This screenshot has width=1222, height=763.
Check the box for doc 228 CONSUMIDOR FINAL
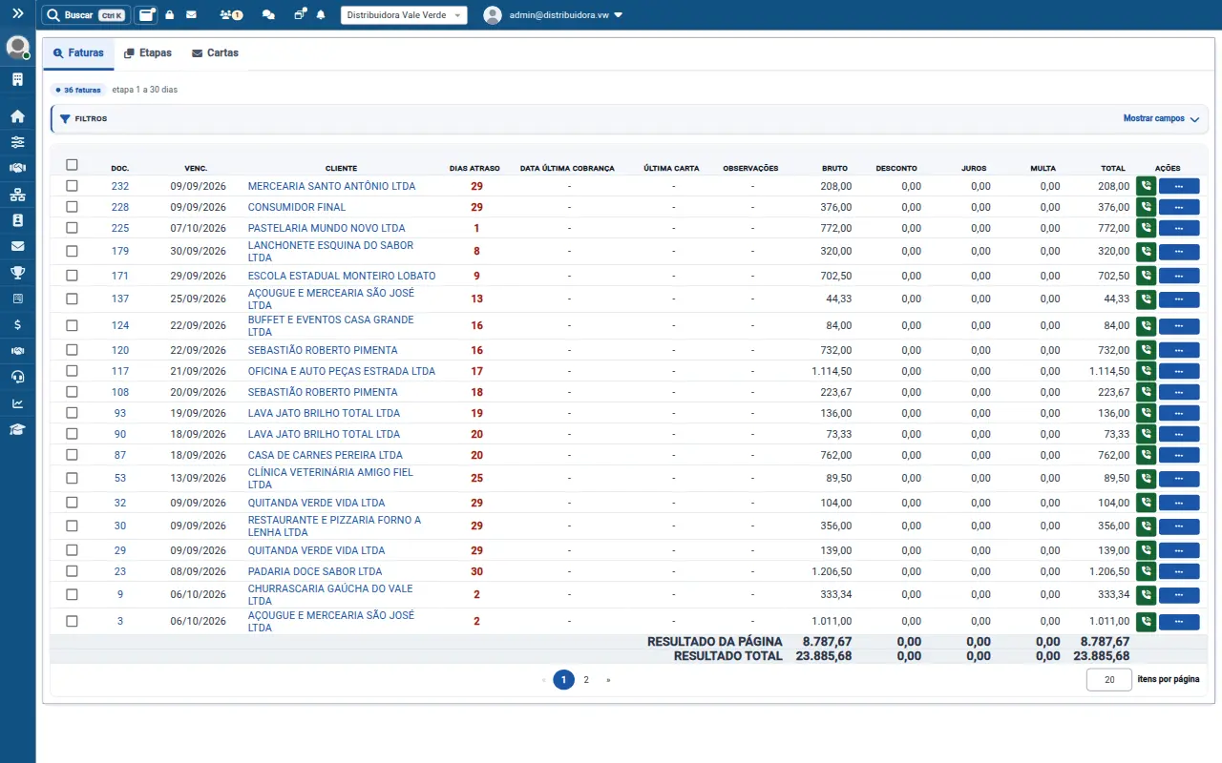[72, 207]
